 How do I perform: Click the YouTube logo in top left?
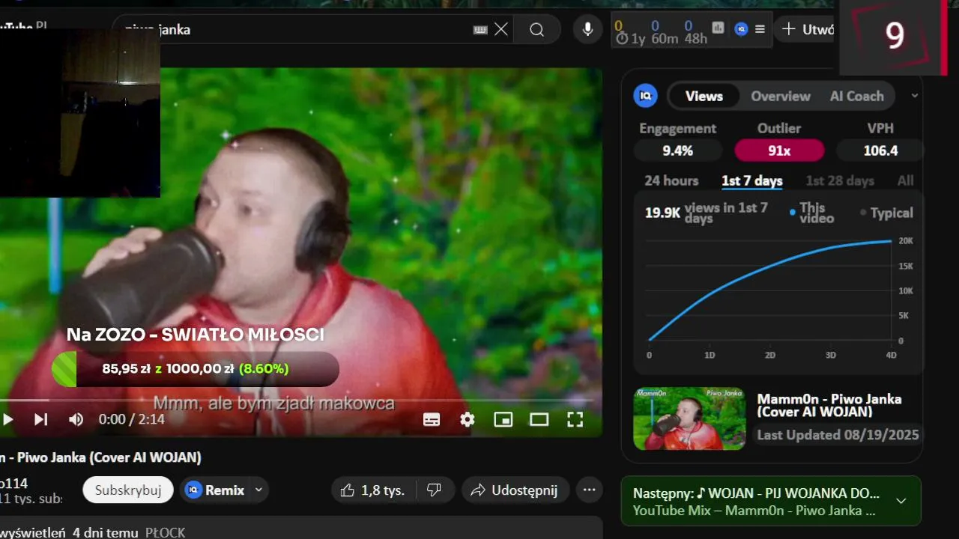coord(22,25)
